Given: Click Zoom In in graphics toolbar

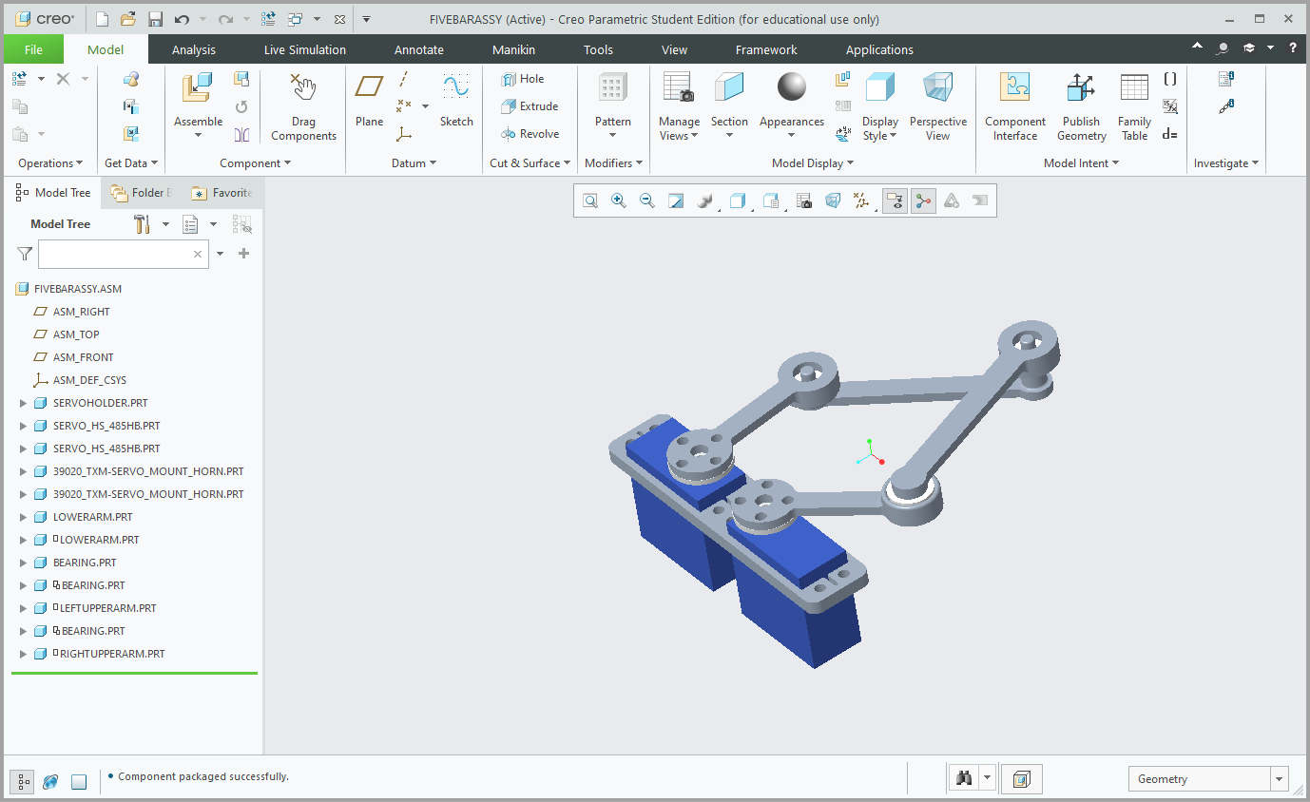Looking at the screenshot, I should point(619,200).
